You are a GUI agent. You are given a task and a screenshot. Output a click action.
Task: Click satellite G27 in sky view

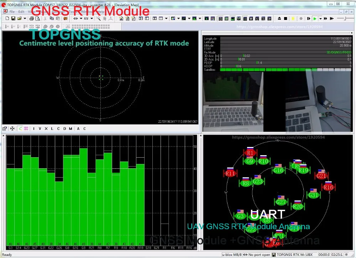(x=281, y=202)
